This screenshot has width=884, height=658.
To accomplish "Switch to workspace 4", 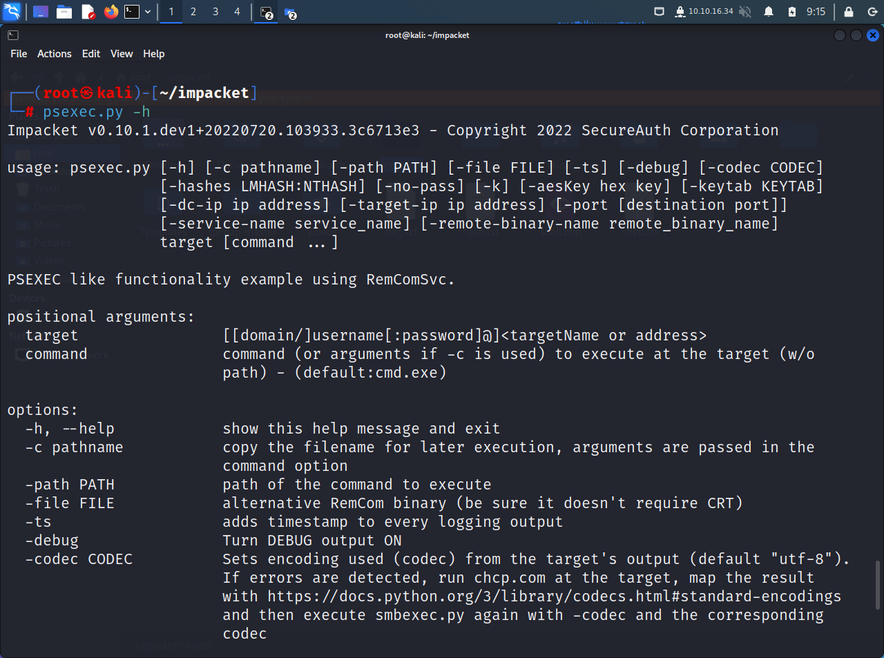I will pos(237,12).
